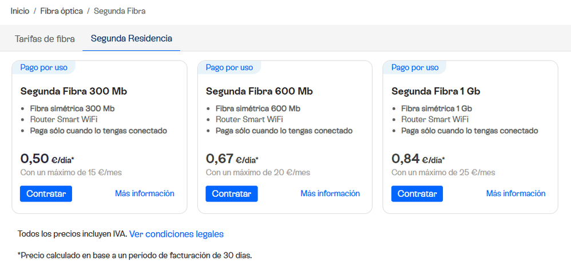Click the Segunda Fibra 600 Mb title
This screenshot has height=267, width=571.
[x=259, y=91]
